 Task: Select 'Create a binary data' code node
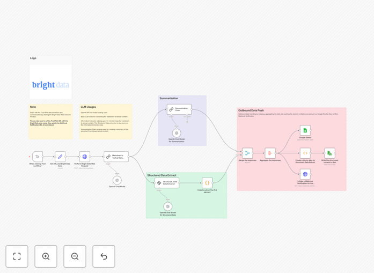[x=305, y=153]
